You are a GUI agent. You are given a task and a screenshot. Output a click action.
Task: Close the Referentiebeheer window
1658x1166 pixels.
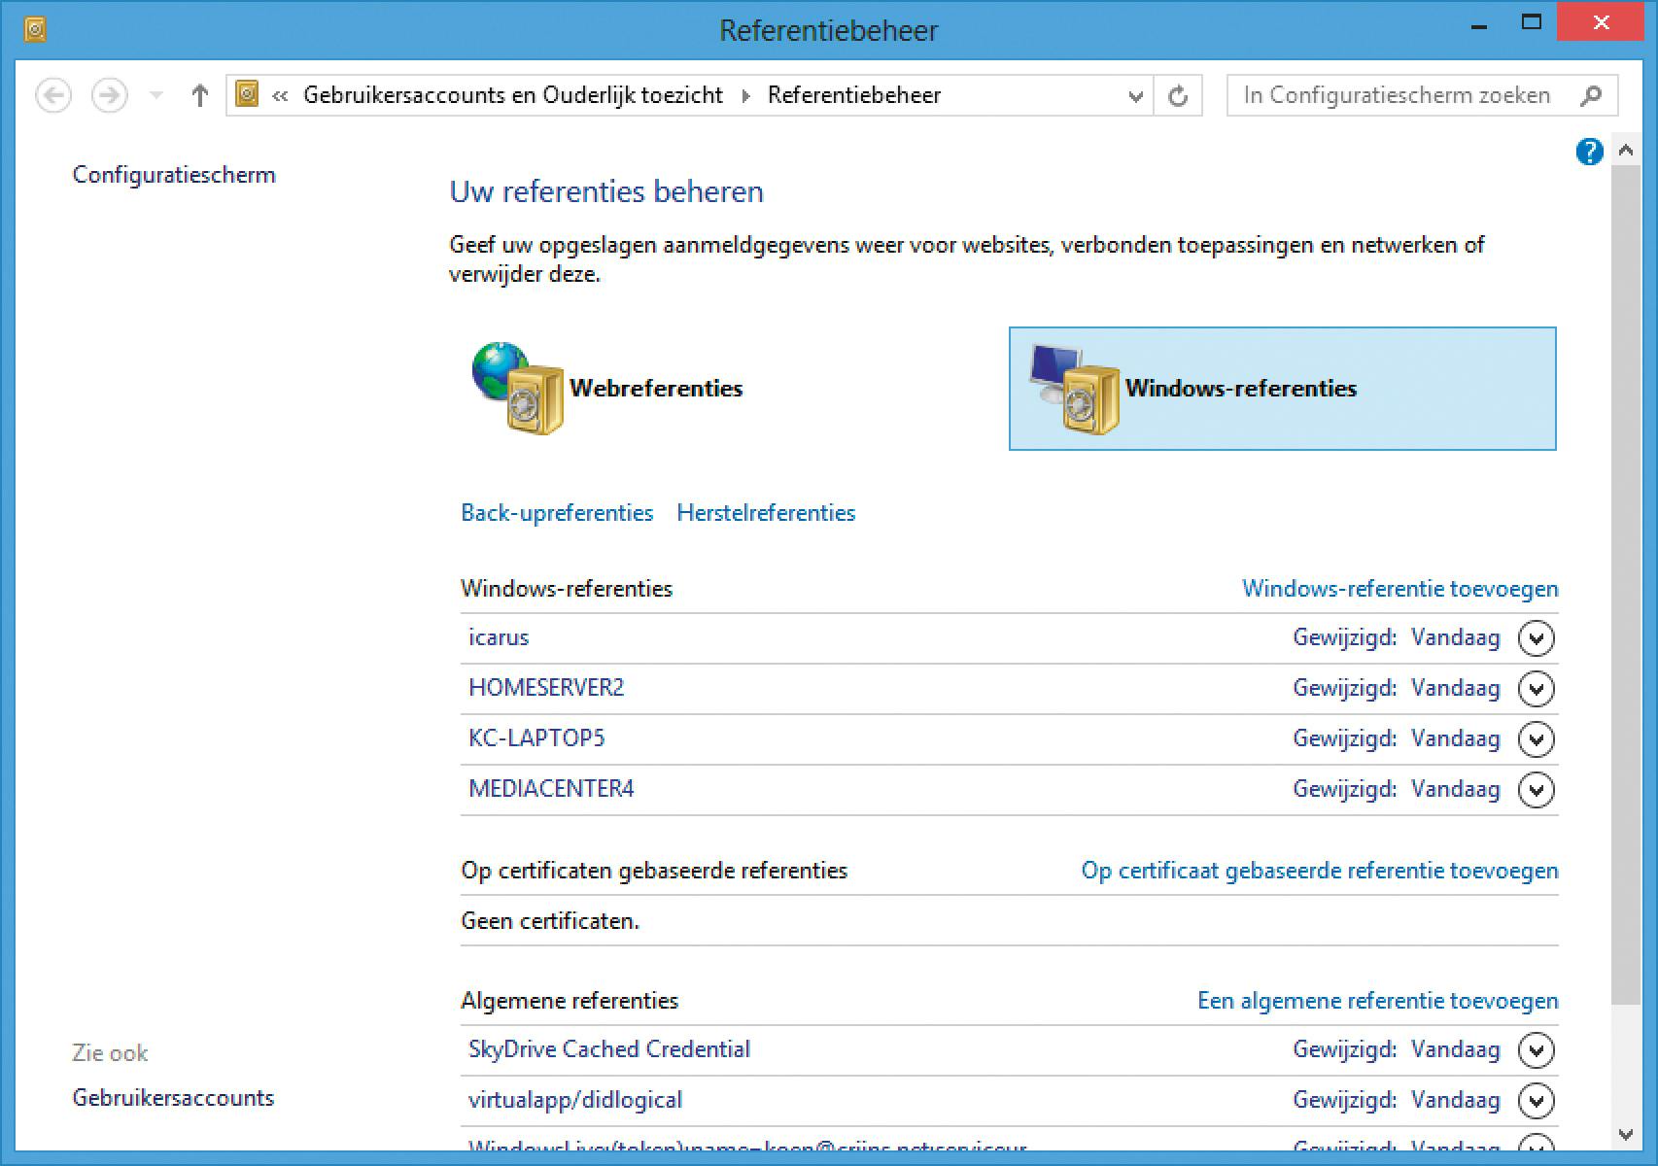coord(1602,23)
